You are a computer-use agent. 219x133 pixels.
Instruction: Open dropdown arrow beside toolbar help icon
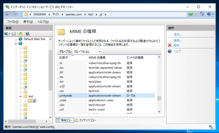tap(213, 14)
